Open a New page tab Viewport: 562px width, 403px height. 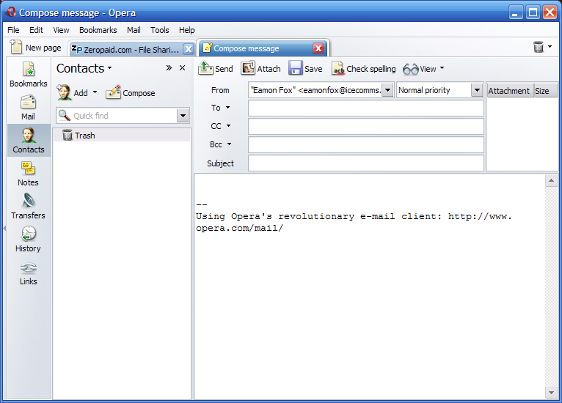click(x=35, y=47)
